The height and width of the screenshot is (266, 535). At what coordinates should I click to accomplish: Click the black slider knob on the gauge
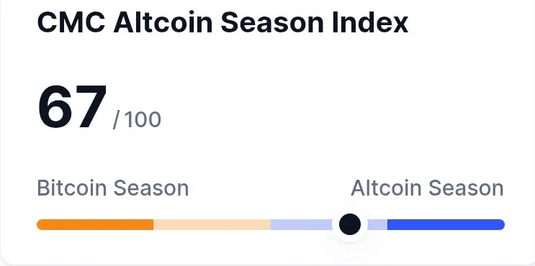pos(350,224)
